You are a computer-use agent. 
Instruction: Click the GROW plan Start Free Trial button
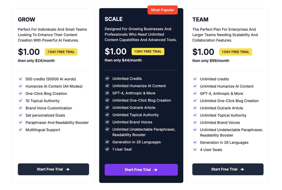(53, 169)
